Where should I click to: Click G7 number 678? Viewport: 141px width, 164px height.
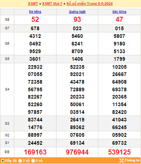[35, 28]
